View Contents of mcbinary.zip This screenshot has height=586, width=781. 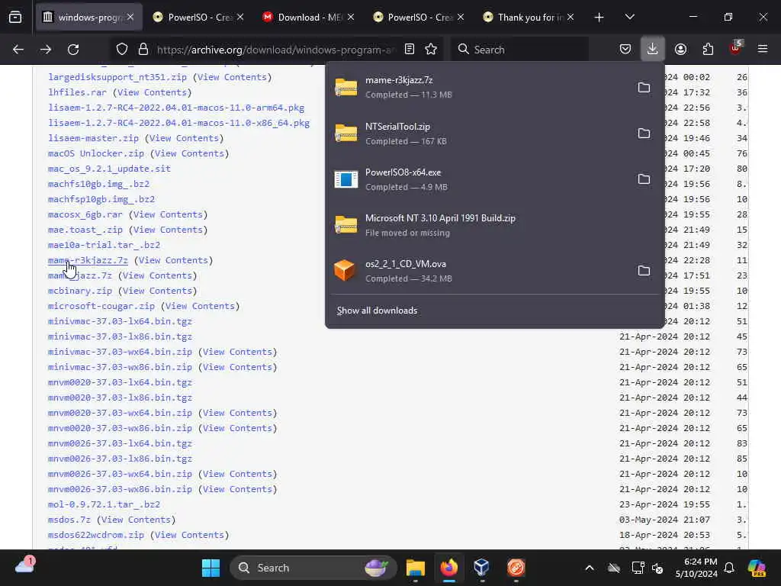tap(157, 291)
